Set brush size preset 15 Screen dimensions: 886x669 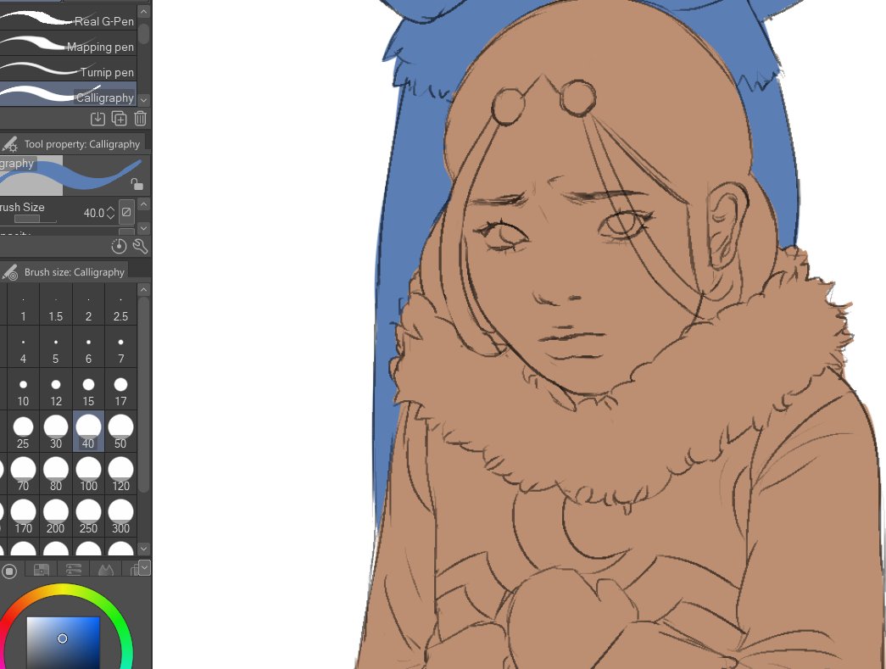click(x=88, y=389)
